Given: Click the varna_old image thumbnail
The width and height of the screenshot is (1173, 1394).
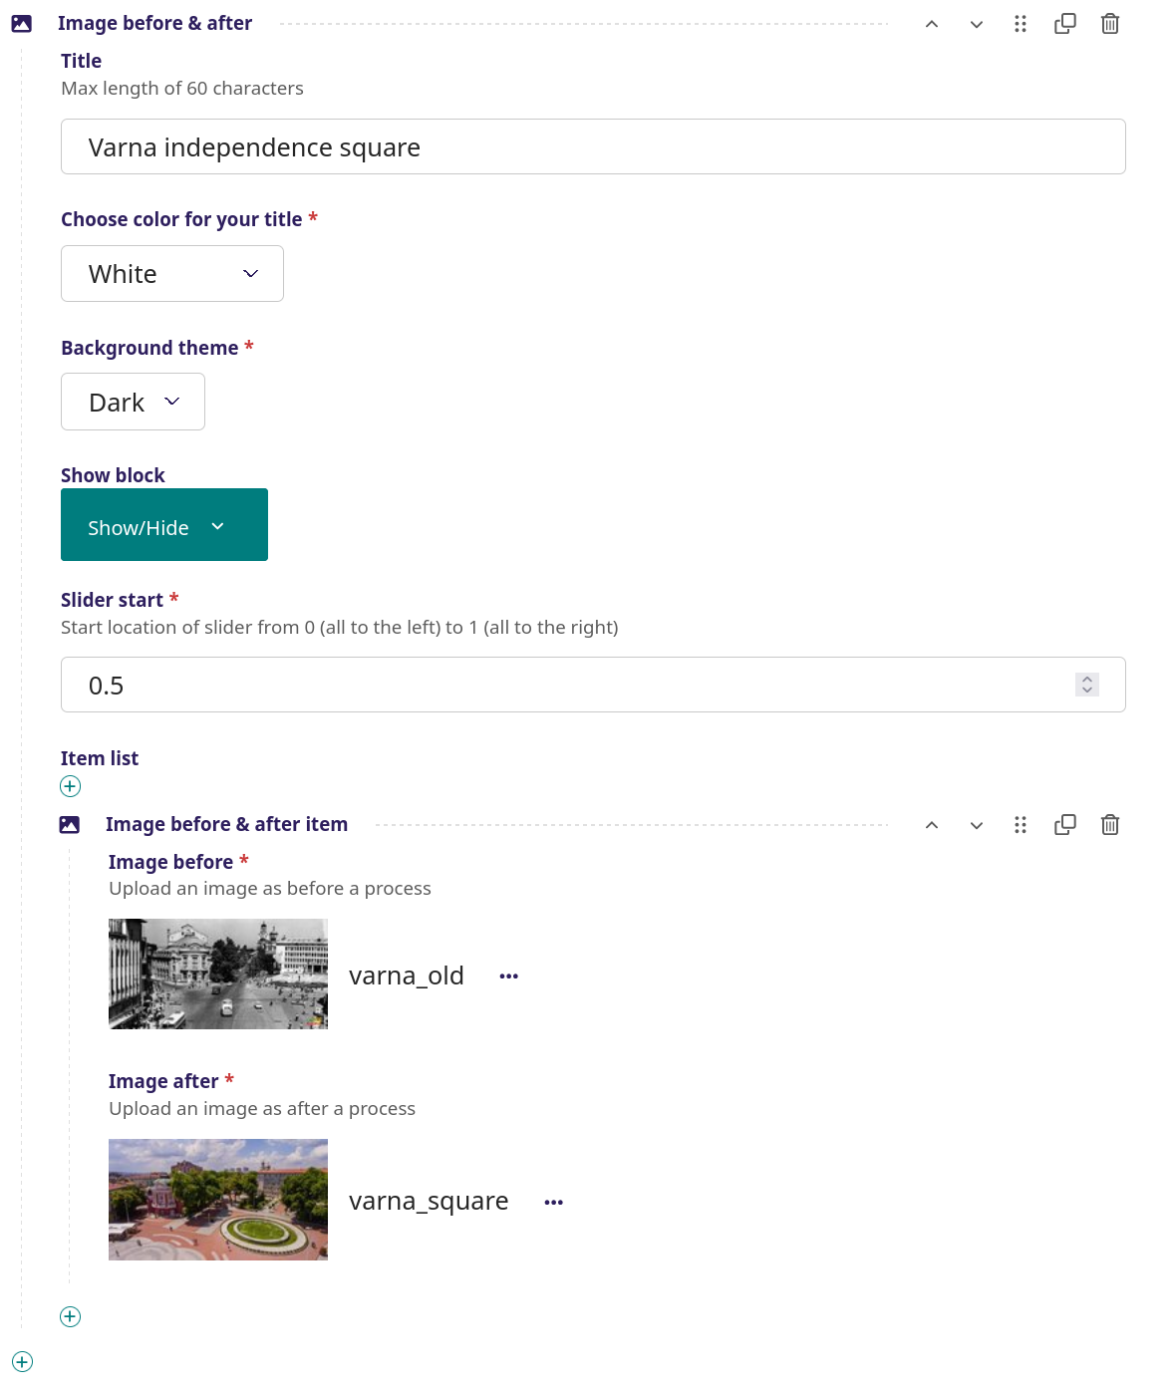Looking at the screenshot, I should click(218, 975).
